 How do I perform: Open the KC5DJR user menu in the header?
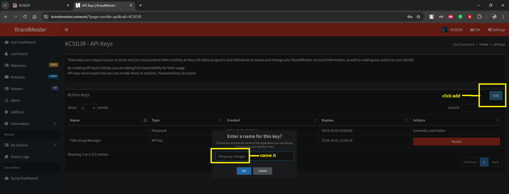[452, 30]
